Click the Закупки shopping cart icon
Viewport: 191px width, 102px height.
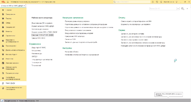pyautogui.click(x=3, y=19)
